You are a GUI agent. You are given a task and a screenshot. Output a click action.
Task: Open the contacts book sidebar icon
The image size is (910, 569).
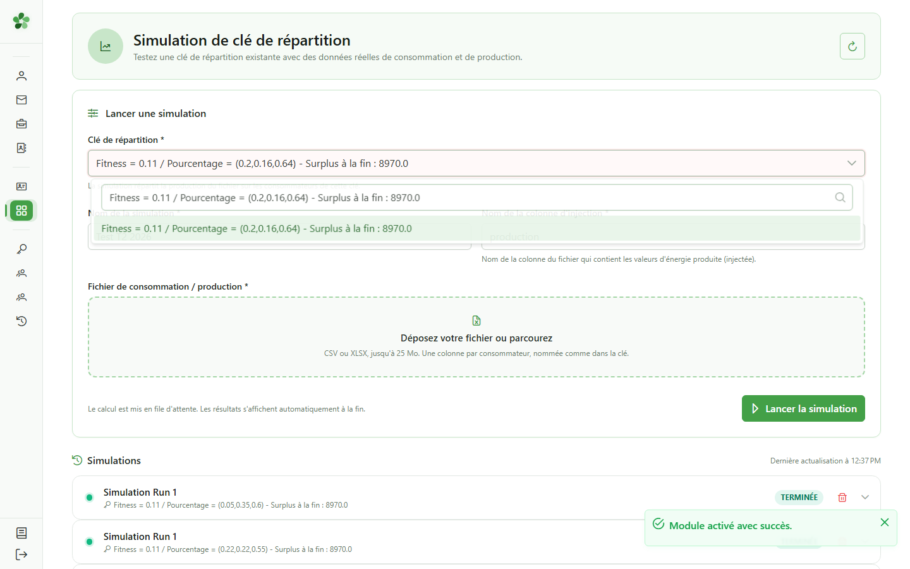tap(21, 148)
